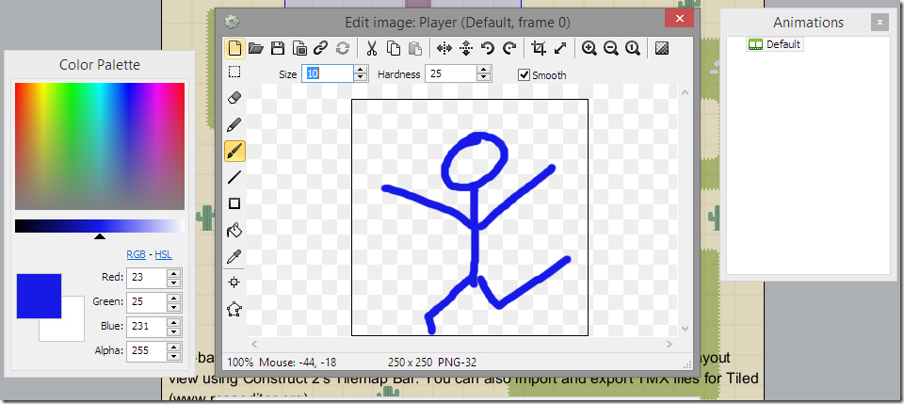Select the Line tool
This screenshot has height=404, width=904.
234,177
